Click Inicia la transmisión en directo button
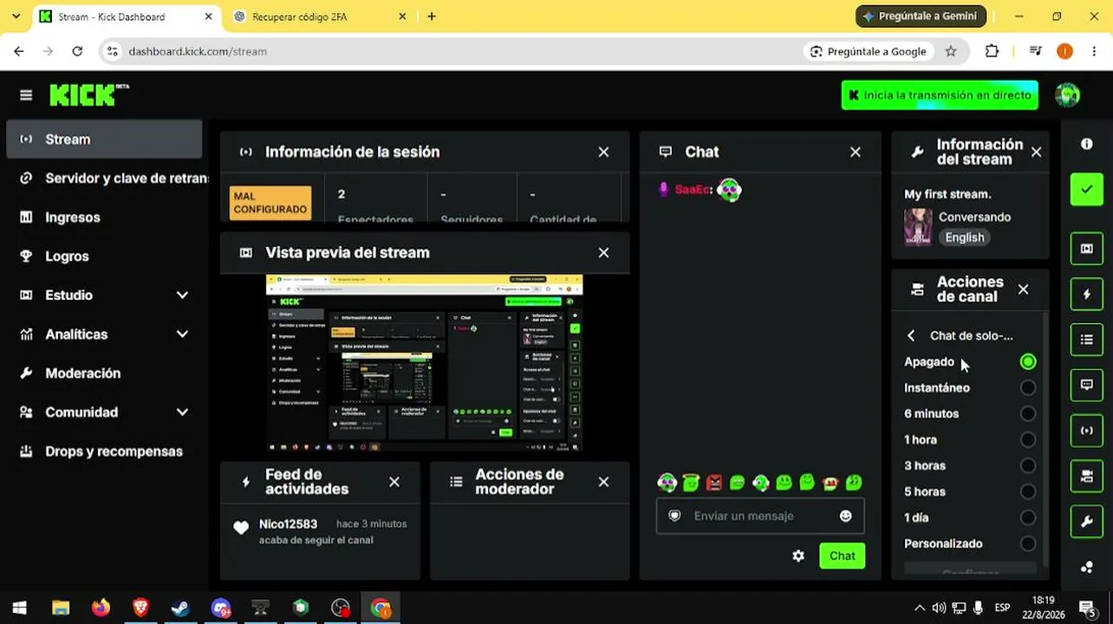1113x624 pixels. click(x=940, y=95)
